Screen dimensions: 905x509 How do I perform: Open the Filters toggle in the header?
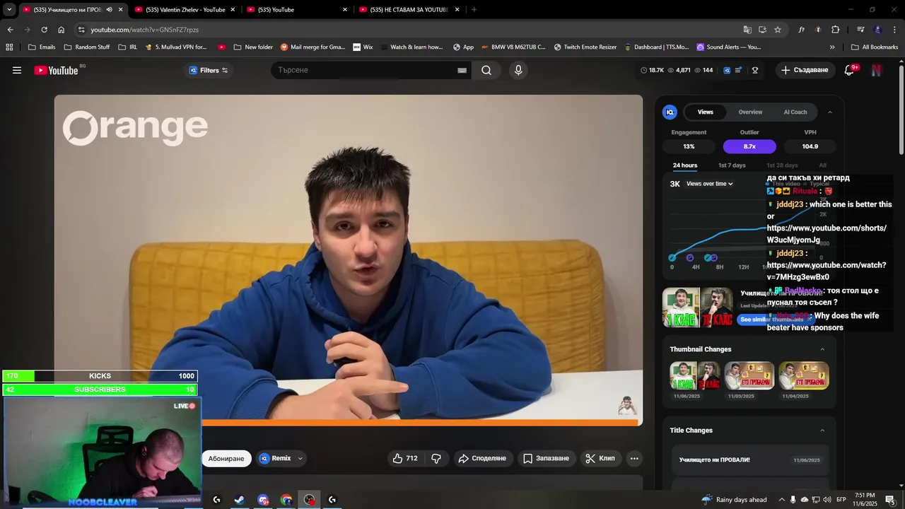pyautogui.click(x=209, y=70)
